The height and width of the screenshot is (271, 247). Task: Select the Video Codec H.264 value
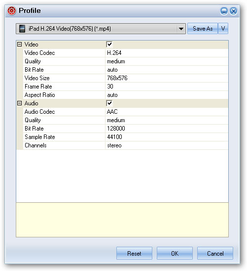coord(167,53)
